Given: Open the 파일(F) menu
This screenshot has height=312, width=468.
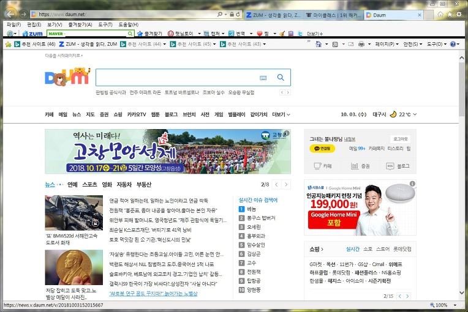Looking at the screenshot, I should pyautogui.click(x=13, y=24).
